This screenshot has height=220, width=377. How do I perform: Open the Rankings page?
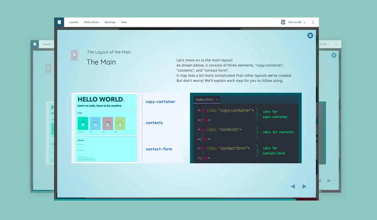tap(110, 22)
